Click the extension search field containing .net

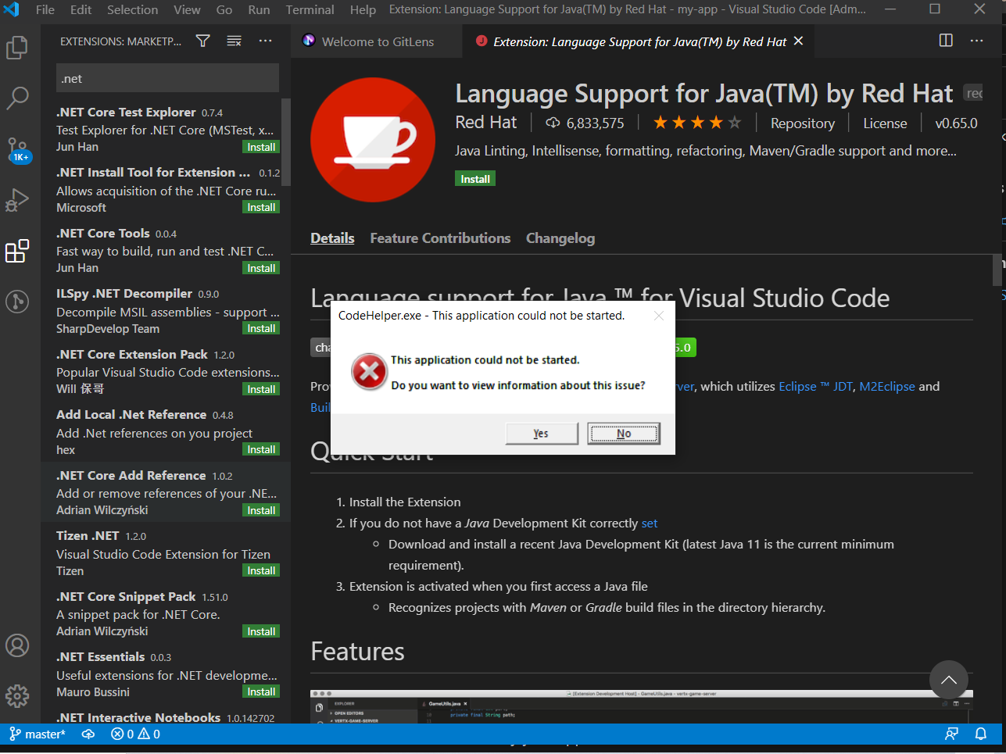(167, 77)
